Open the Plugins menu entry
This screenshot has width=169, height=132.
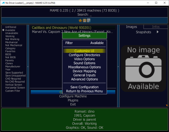point(73,100)
